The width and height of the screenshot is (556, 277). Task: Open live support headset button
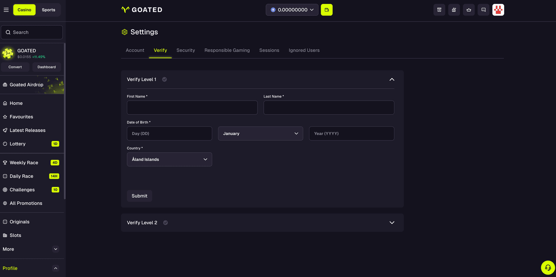click(x=548, y=268)
